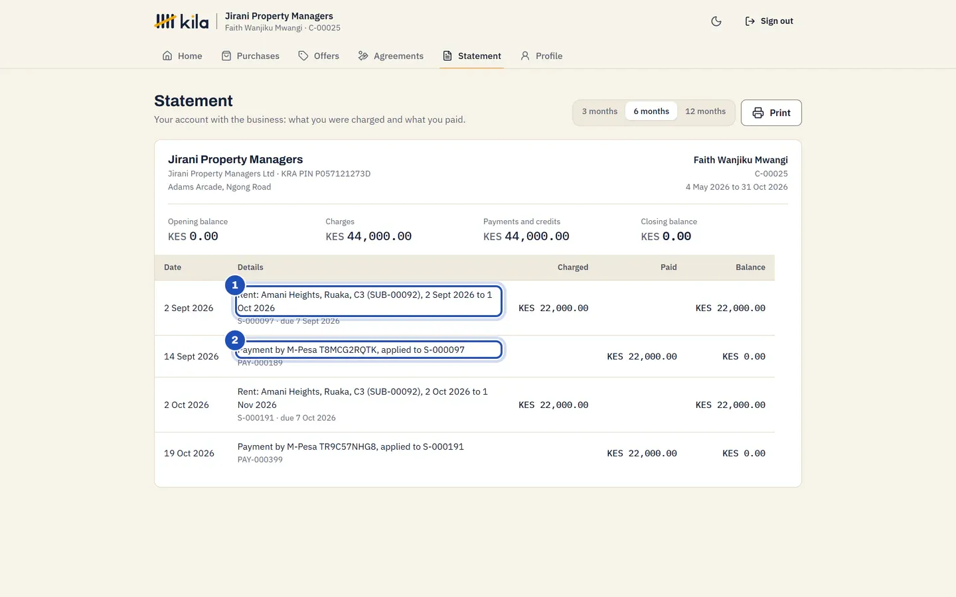Select the 12 months range
This screenshot has width=956, height=597.
pyautogui.click(x=705, y=111)
